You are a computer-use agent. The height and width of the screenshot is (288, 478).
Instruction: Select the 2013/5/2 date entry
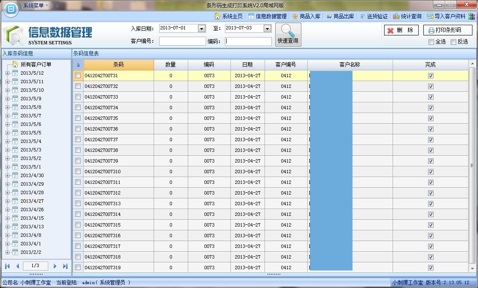(x=30, y=158)
